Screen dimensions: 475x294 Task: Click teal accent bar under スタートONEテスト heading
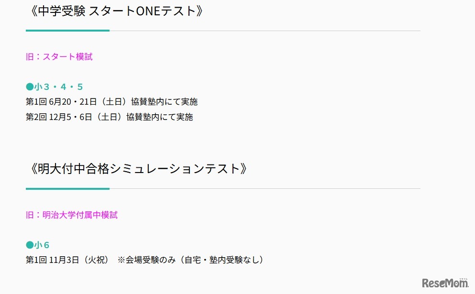[x=67, y=31]
